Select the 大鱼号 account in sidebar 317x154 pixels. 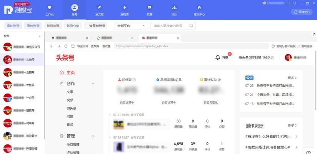click(x=22, y=85)
